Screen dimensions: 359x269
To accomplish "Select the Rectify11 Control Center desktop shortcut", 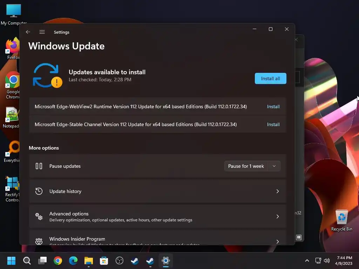I will (12, 189).
